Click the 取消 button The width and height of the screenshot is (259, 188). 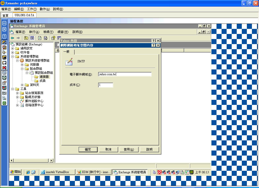click(x=109, y=149)
